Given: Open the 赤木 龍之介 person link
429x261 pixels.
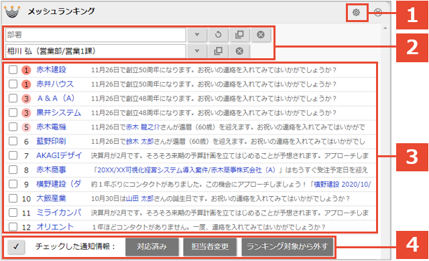Looking at the screenshot, I should 143,127.
